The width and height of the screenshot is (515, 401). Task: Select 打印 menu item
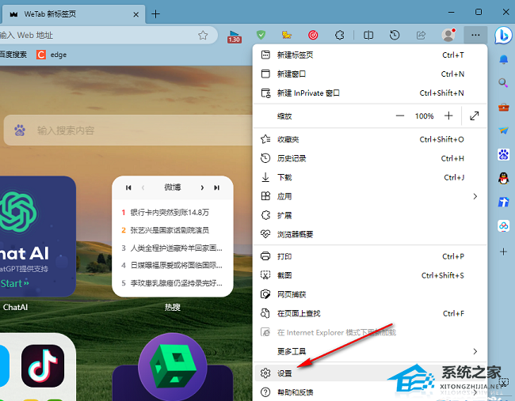[x=370, y=256]
